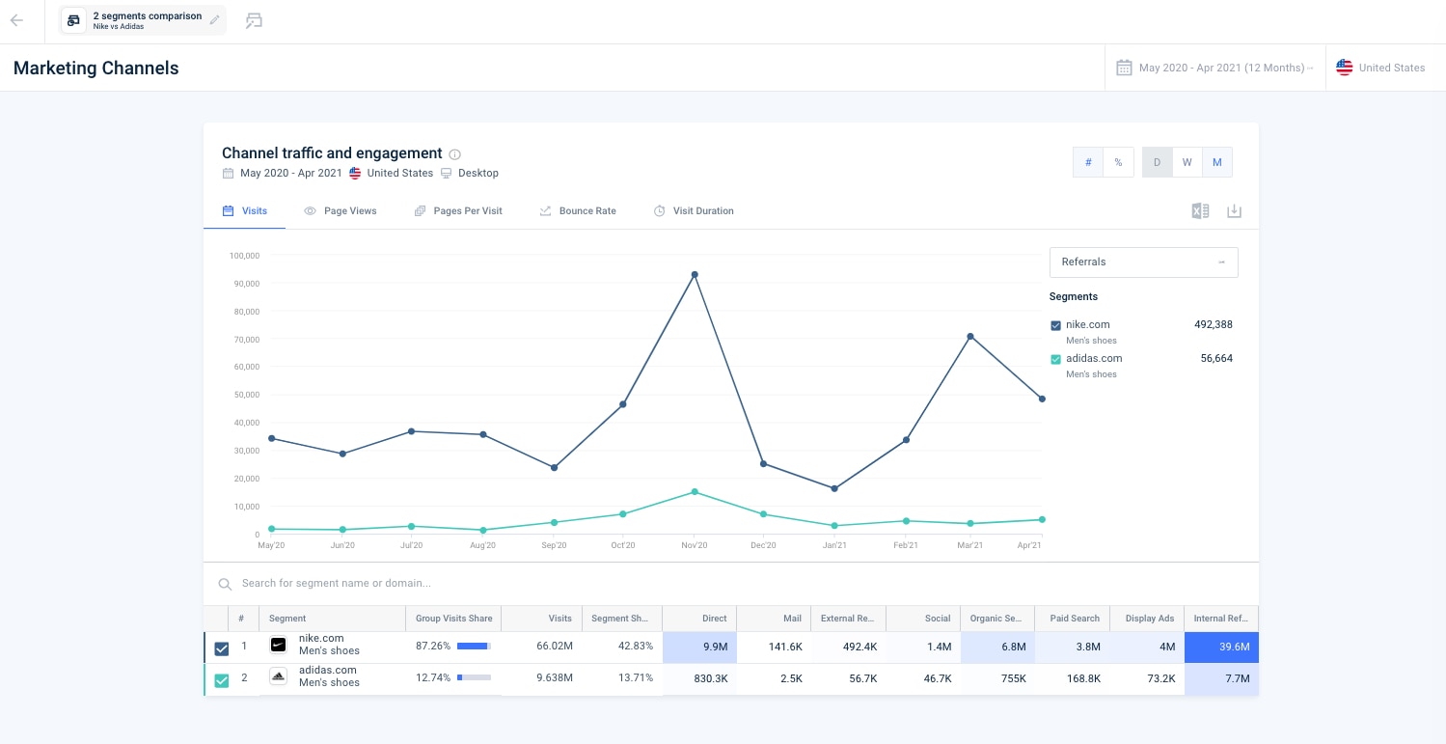
Task: Open the Visit Duration tab
Action: [x=694, y=210]
